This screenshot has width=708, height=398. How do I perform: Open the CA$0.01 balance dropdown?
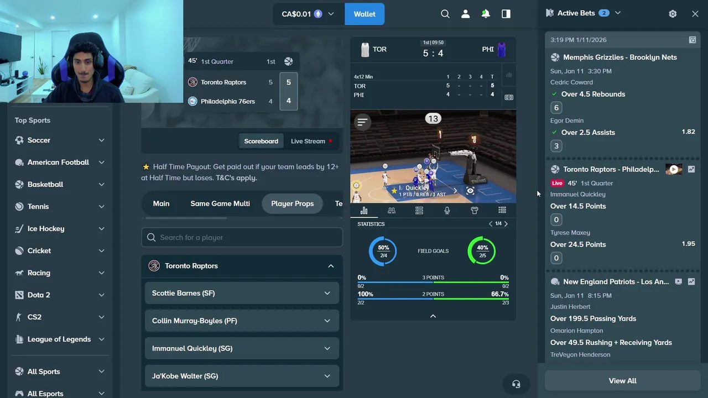tap(308, 14)
